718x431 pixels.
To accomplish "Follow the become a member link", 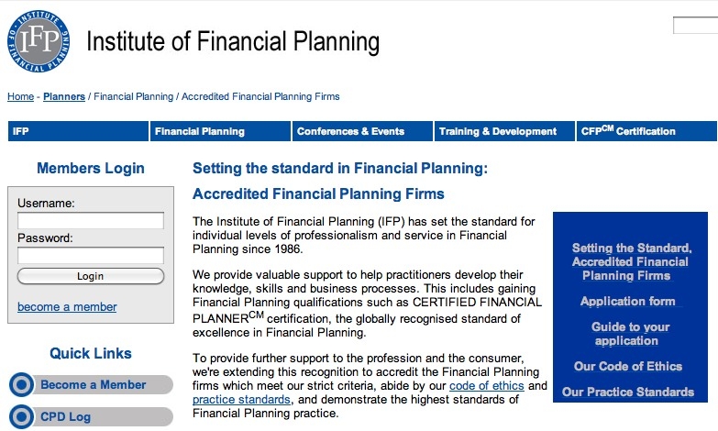I will pyautogui.click(x=67, y=307).
